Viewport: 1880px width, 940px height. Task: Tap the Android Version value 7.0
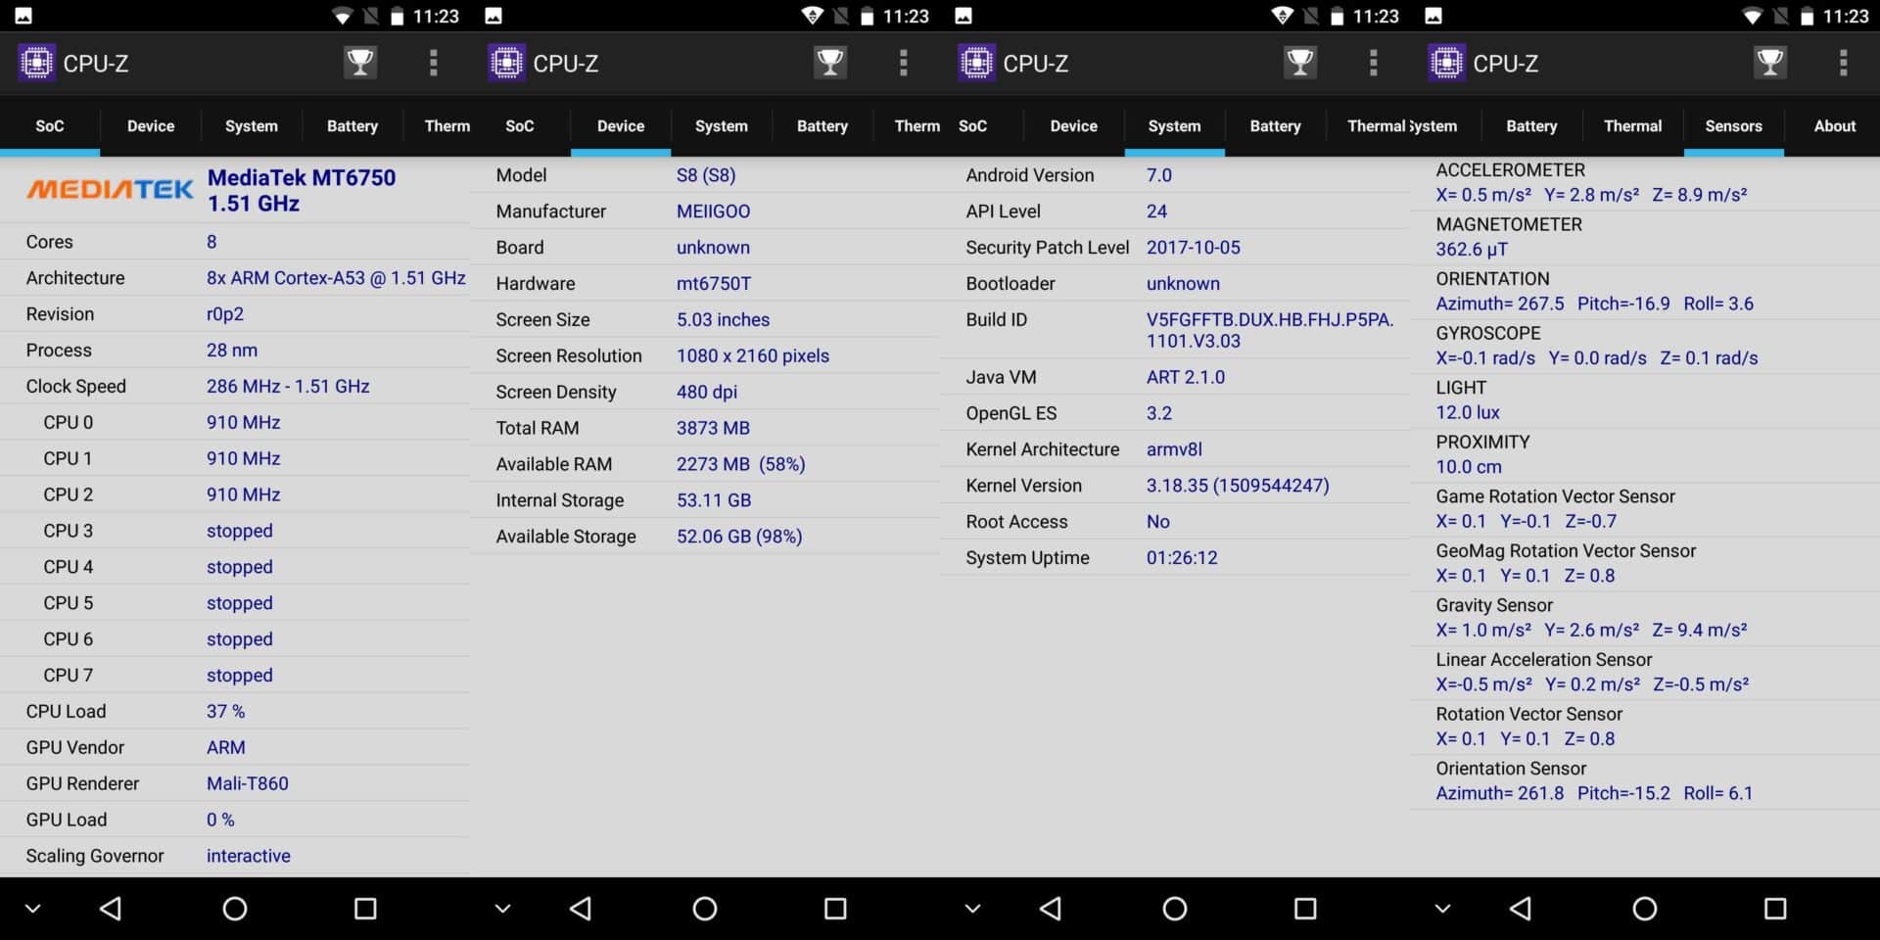1159,175
